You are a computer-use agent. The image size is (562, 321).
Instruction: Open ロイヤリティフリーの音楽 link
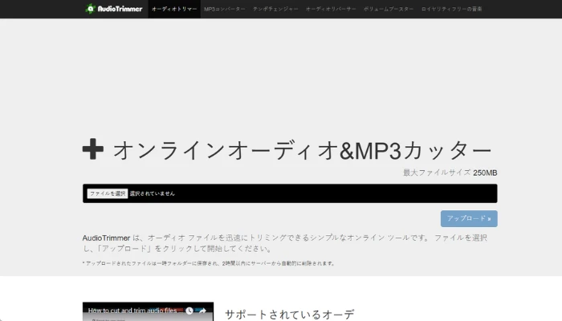(451, 9)
